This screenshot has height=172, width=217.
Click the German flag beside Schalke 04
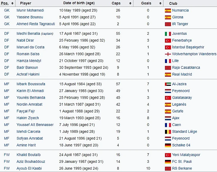[x=168, y=145]
